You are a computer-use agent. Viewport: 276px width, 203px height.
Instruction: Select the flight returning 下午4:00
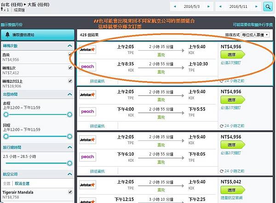(x=232, y=100)
